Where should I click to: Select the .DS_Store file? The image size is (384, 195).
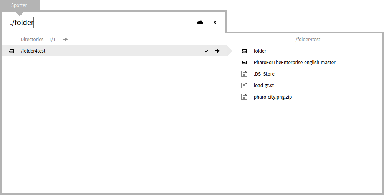[264, 74]
